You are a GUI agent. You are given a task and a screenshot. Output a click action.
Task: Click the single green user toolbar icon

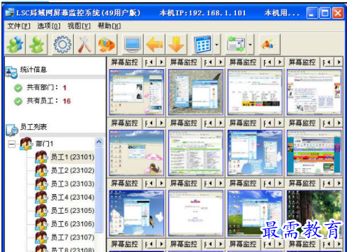click(x=37, y=44)
